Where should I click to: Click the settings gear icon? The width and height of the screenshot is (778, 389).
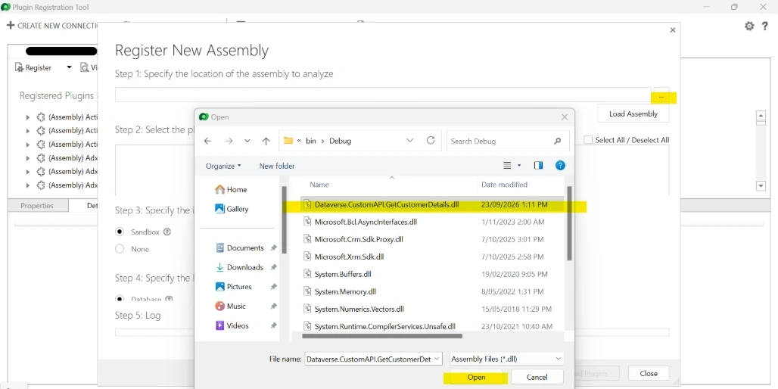(749, 26)
